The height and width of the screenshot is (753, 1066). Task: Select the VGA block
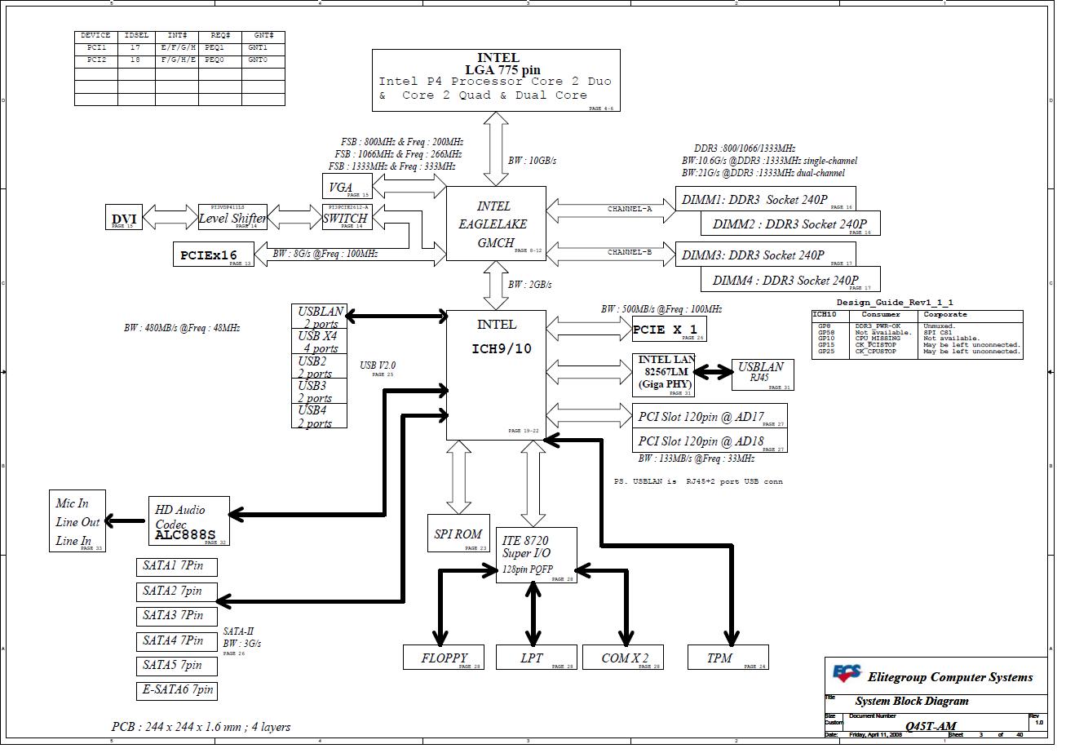346,187
